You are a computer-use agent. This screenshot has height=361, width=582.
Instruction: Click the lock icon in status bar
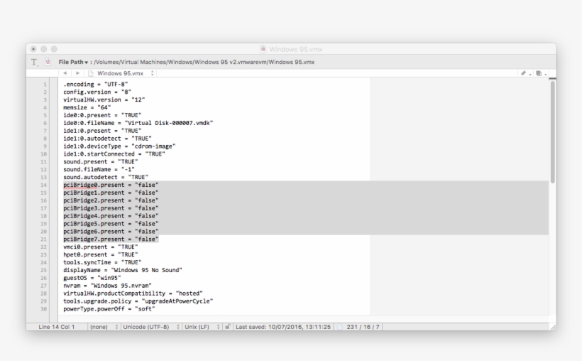(x=228, y=327)
